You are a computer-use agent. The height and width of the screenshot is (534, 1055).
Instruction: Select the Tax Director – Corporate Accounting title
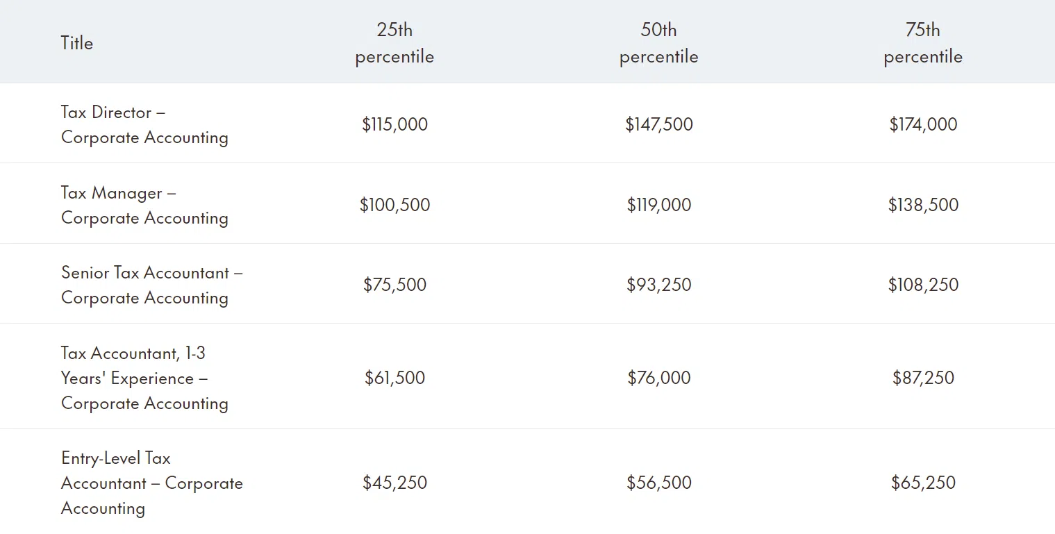click(x=144, y=125)
